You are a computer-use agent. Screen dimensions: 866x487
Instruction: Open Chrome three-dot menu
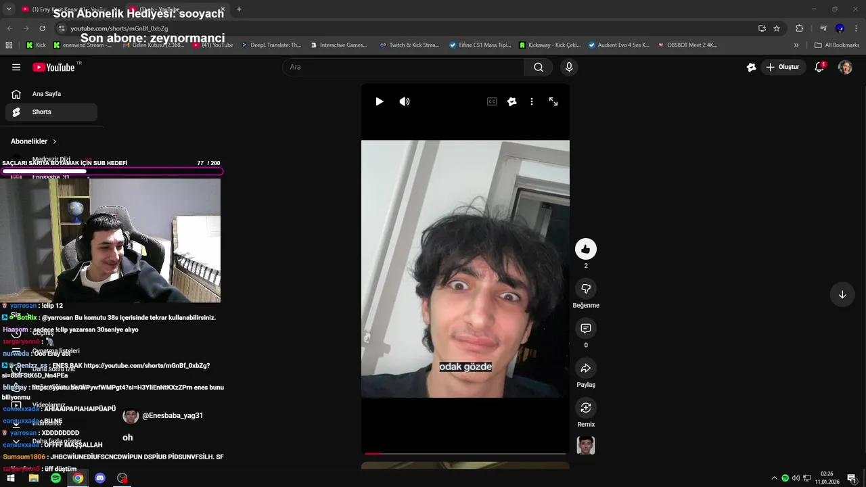856,28
